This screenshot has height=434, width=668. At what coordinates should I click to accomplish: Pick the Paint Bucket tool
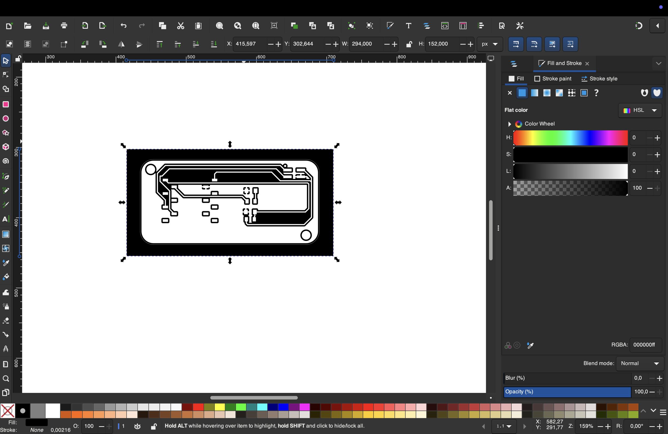tap(6, 277)
